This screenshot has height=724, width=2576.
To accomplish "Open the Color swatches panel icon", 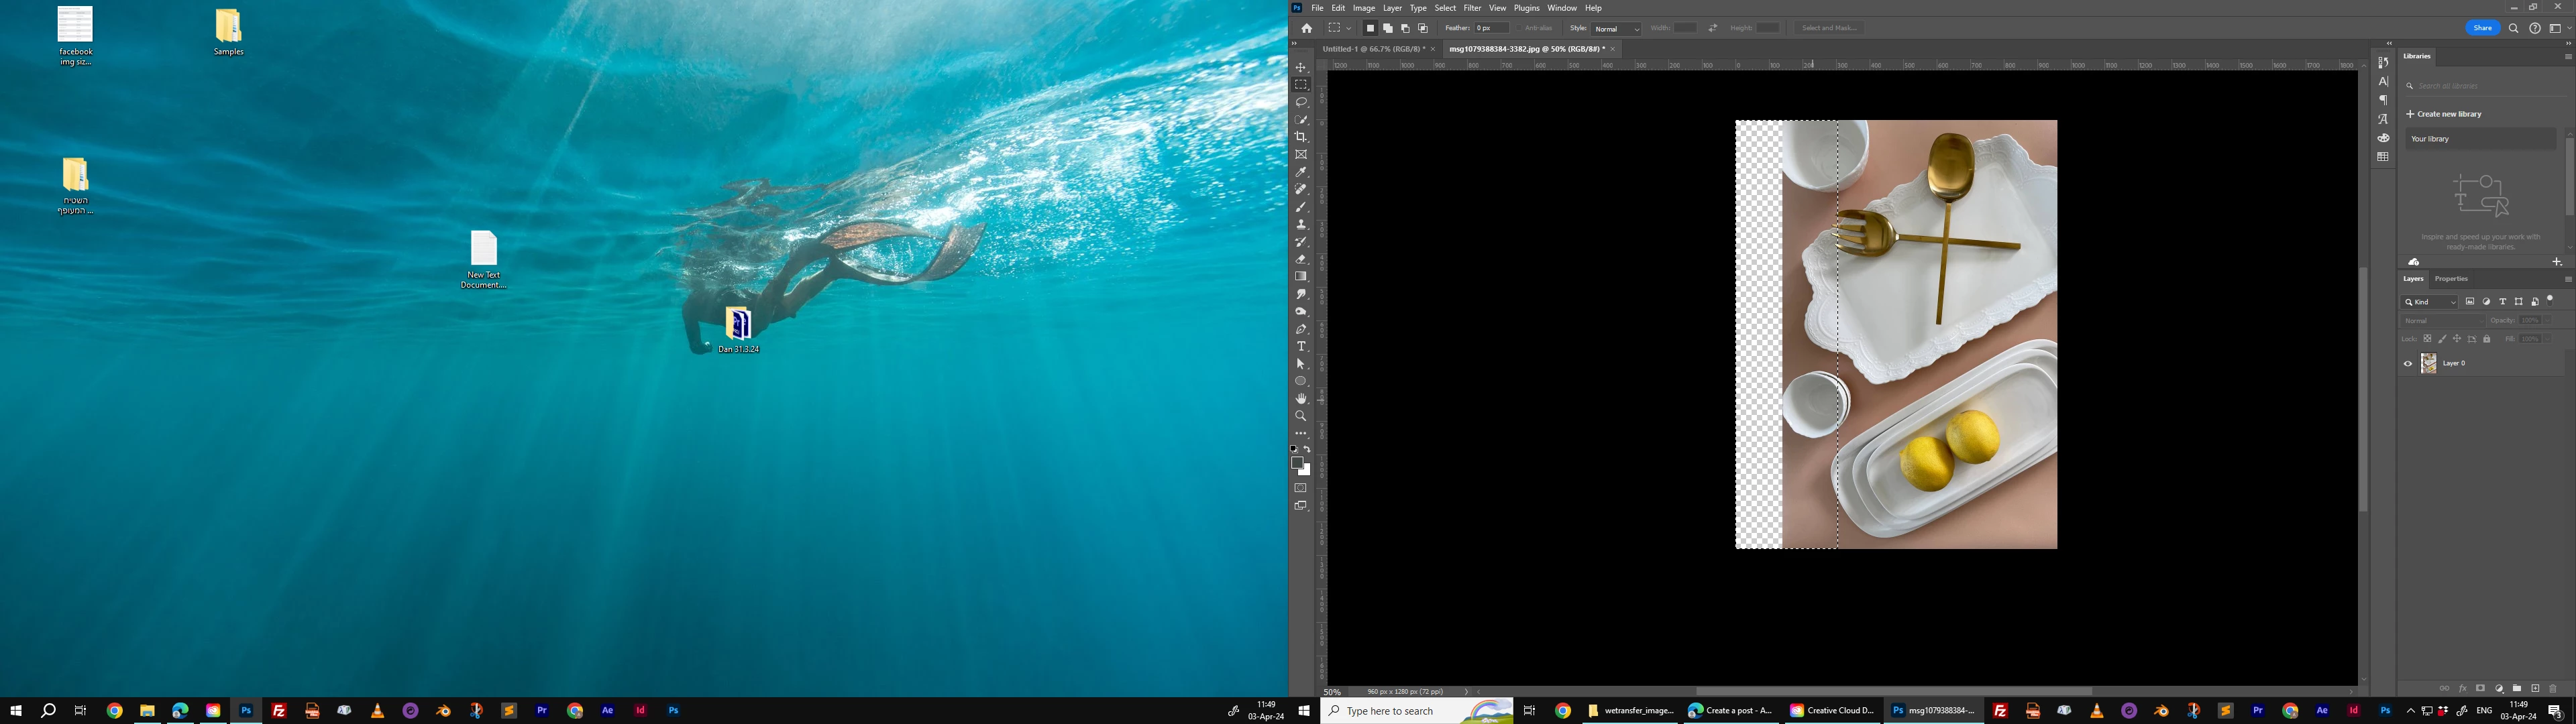I will pyautogui.click(x=2383, y=157).
